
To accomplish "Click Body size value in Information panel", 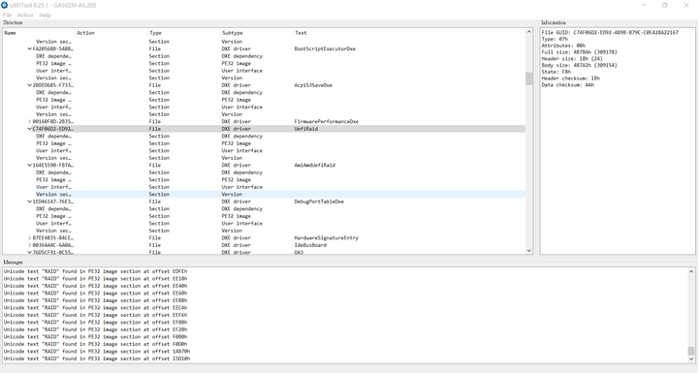I will (x=595, y=66).
